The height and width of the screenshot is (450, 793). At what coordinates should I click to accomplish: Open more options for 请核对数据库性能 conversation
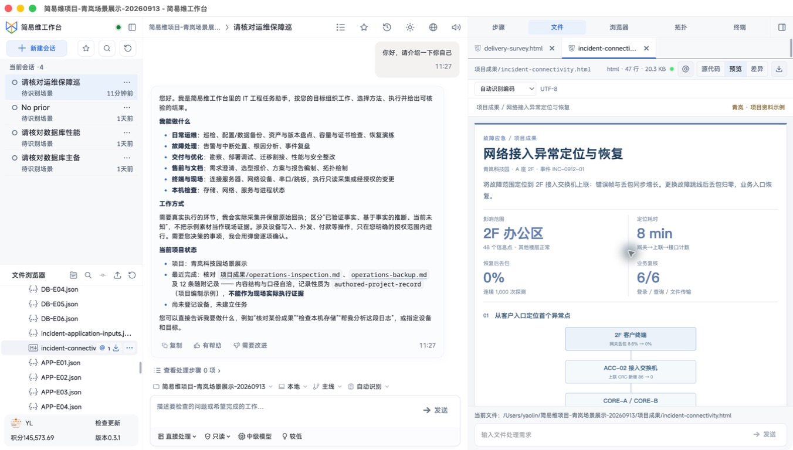127,132
